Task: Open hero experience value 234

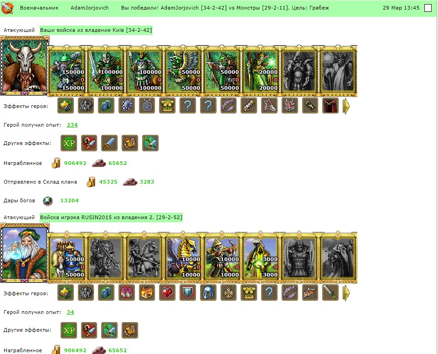Action: tap(72, 125)
